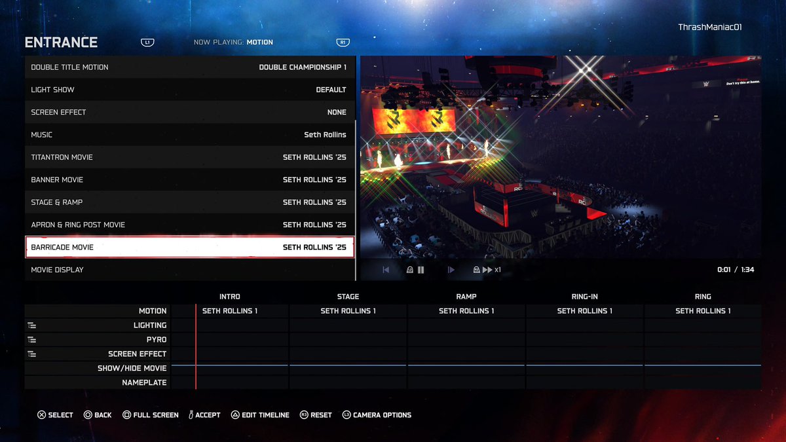Screen dimensions: 786x442
Task: Click the triangle EDIT TIMELINE prompt
Action: coord(260,415)
